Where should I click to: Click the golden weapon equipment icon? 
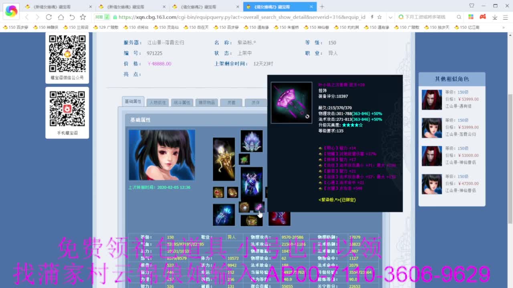[224, 159]
